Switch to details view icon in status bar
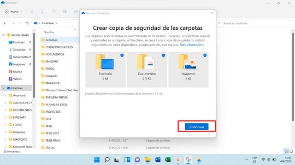295x165 pixels. coord(286,151)
